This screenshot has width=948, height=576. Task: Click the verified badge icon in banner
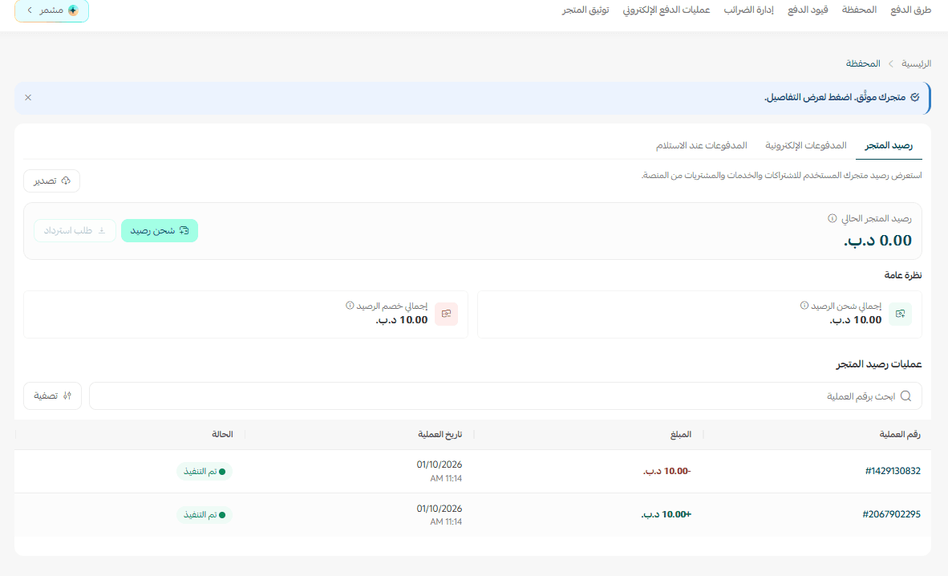click(915, 97)
